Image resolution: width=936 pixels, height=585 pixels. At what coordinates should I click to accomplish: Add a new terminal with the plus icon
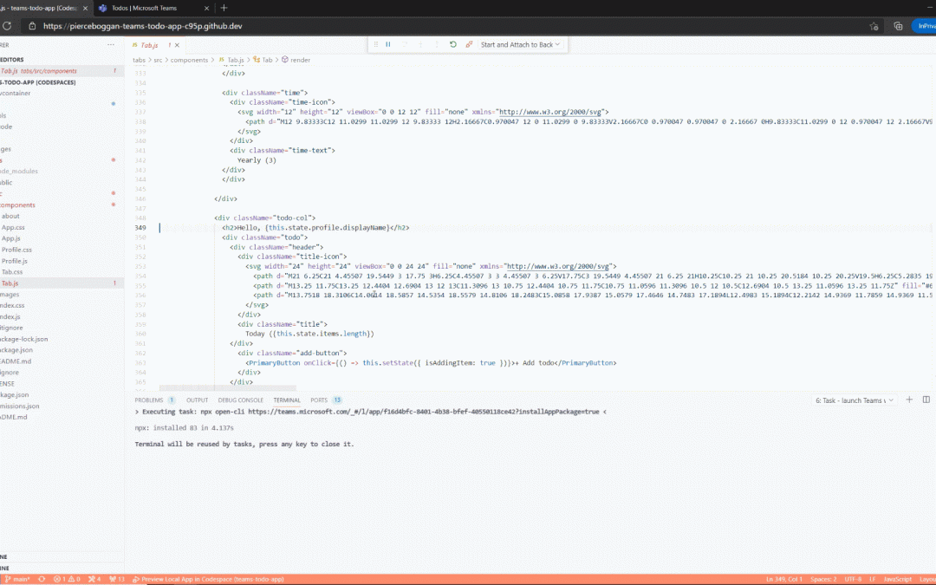tap(909, 400)
